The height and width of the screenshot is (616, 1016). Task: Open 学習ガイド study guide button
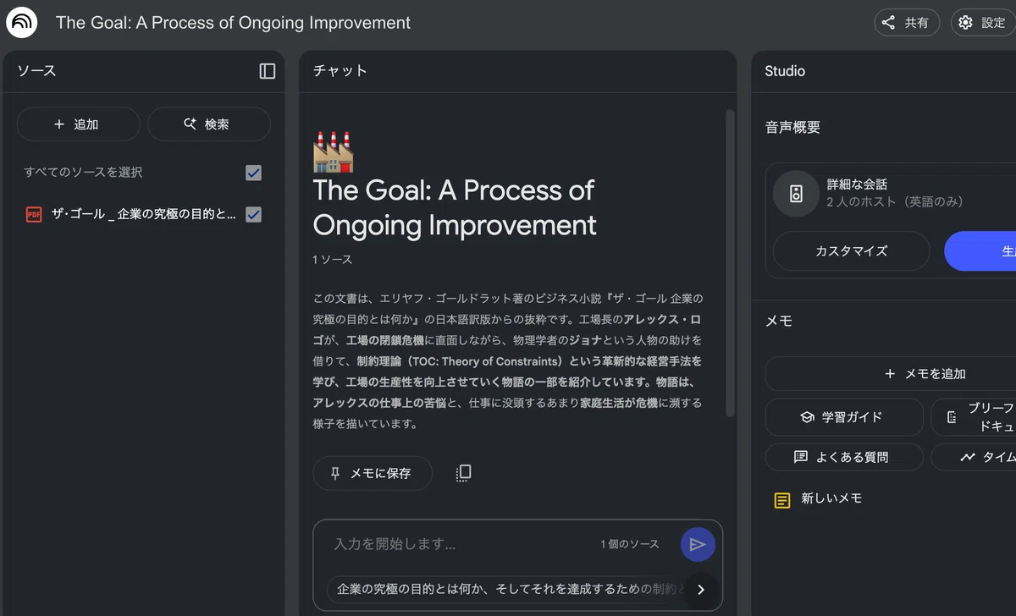tap(844, 417)
